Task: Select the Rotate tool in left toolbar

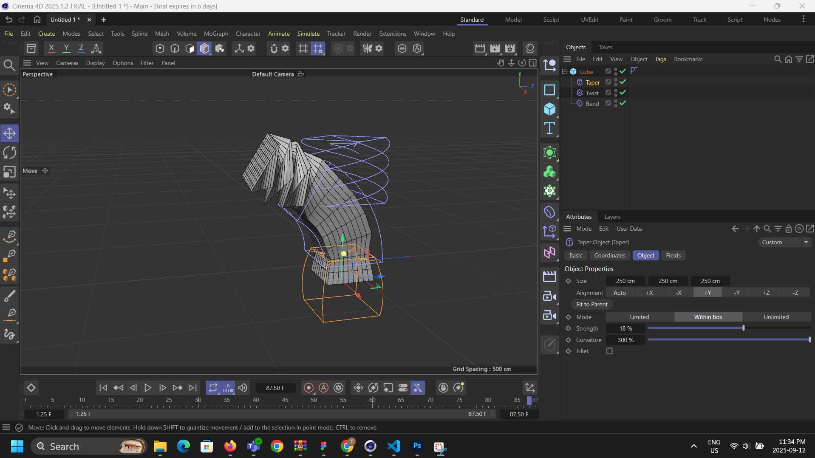Action: (x=9, y=153)
